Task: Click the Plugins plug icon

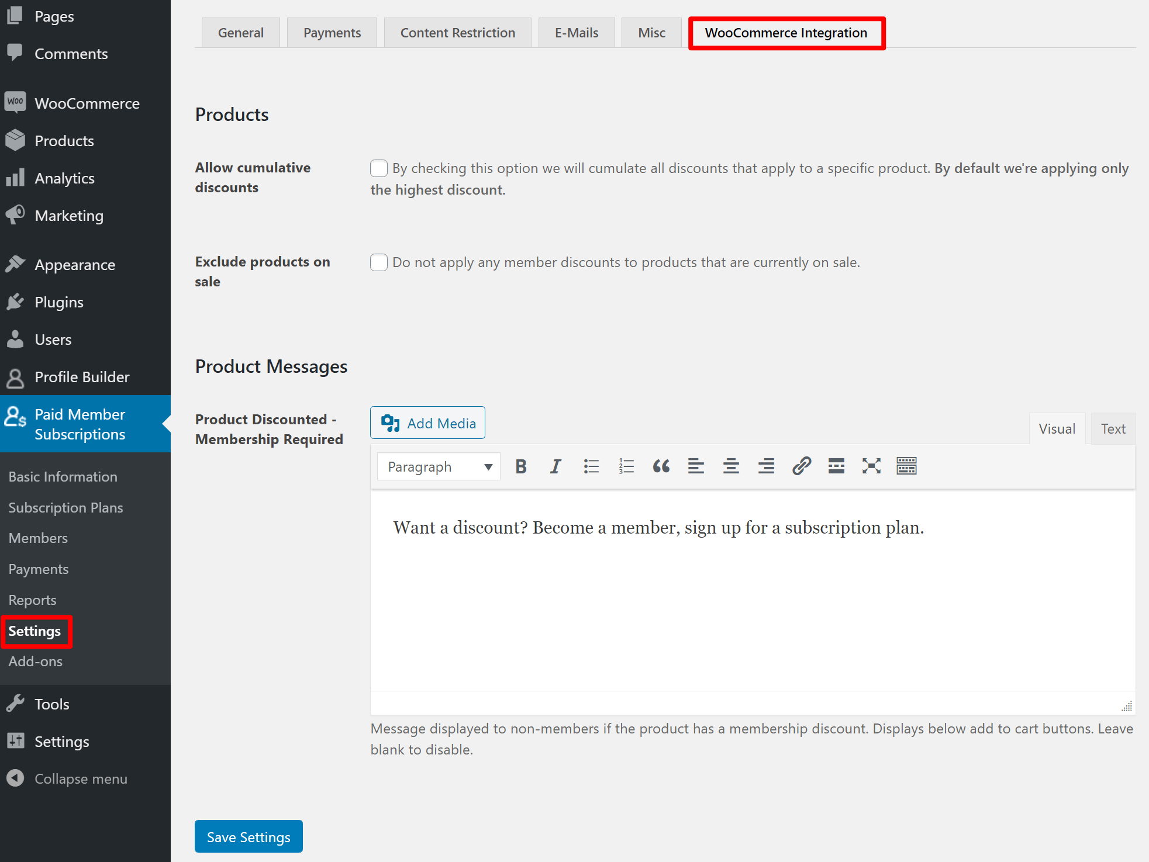Action: (15, 302)
